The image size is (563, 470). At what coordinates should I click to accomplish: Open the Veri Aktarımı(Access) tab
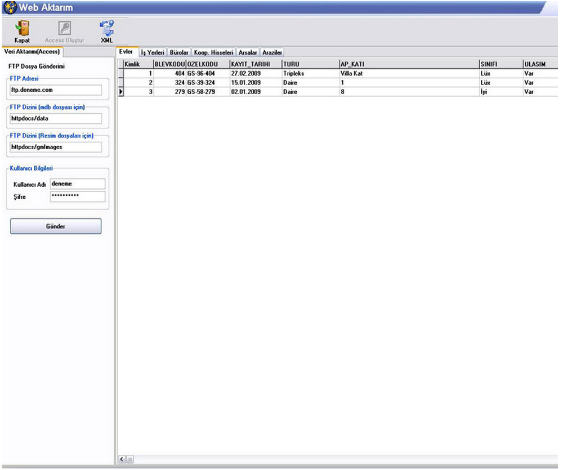click(x=32, y=52)
